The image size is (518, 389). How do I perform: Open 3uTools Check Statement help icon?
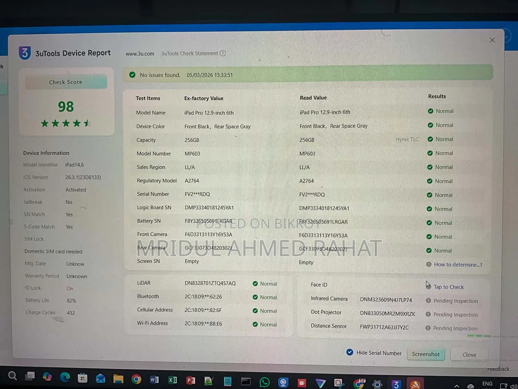pos(223,53)
